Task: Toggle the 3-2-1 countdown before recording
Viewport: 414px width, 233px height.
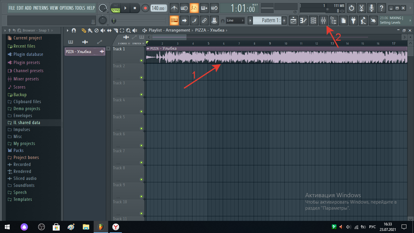Action: 194,8
